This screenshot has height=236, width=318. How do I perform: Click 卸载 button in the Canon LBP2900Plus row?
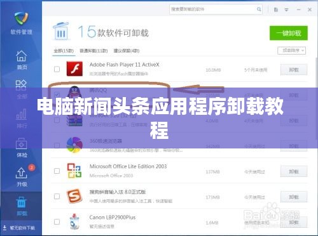pyautogui.click(x=294, y=223)
